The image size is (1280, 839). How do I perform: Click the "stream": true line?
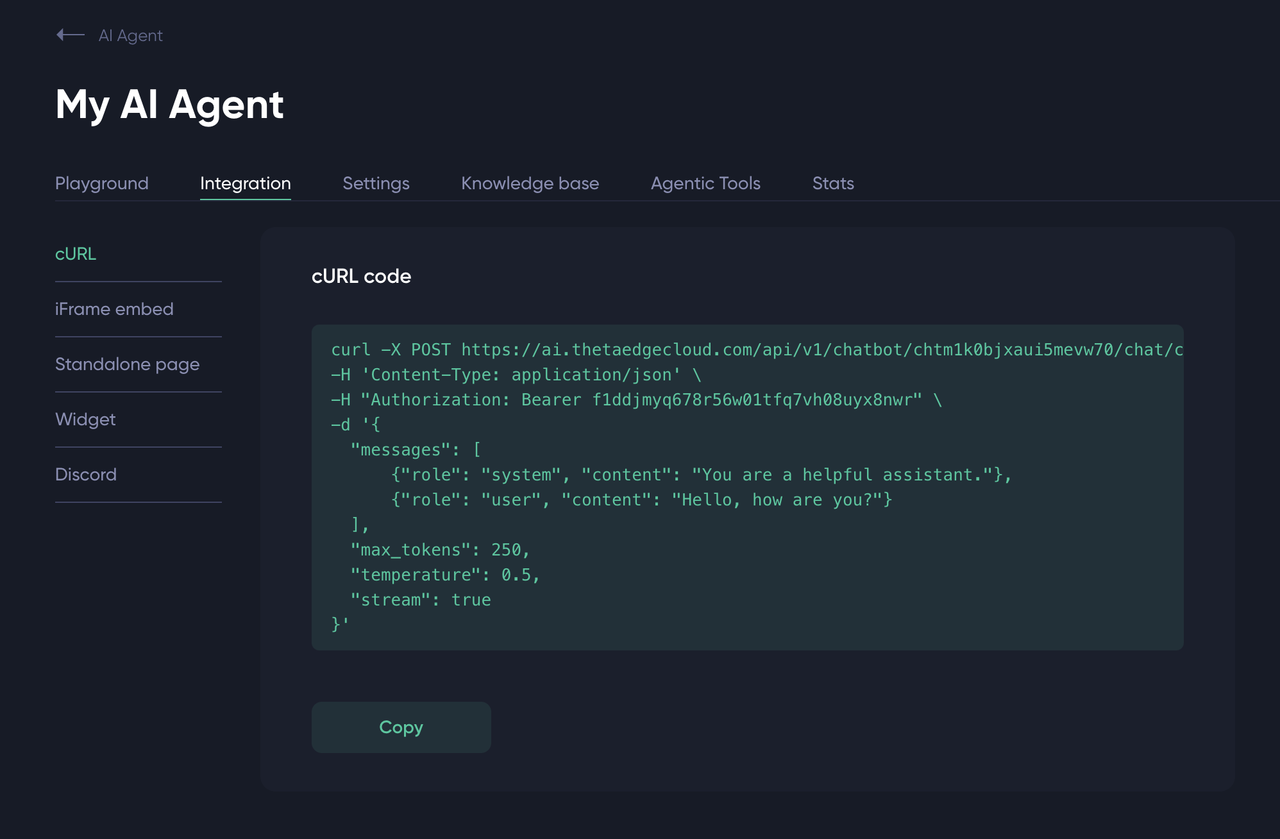[x=420, y=600]
